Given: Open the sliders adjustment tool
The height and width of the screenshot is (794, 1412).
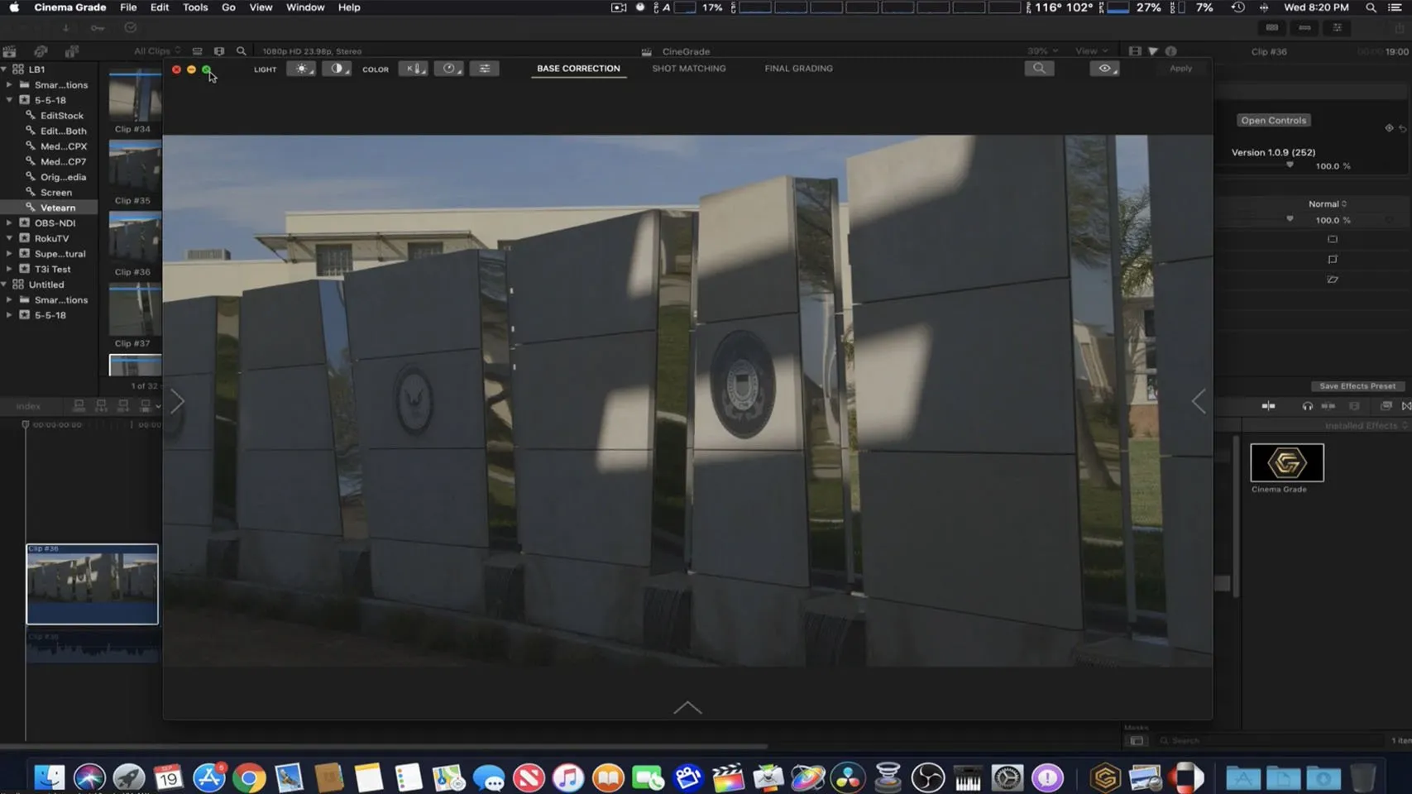Looking at the screenshot, I should point(485,69).
